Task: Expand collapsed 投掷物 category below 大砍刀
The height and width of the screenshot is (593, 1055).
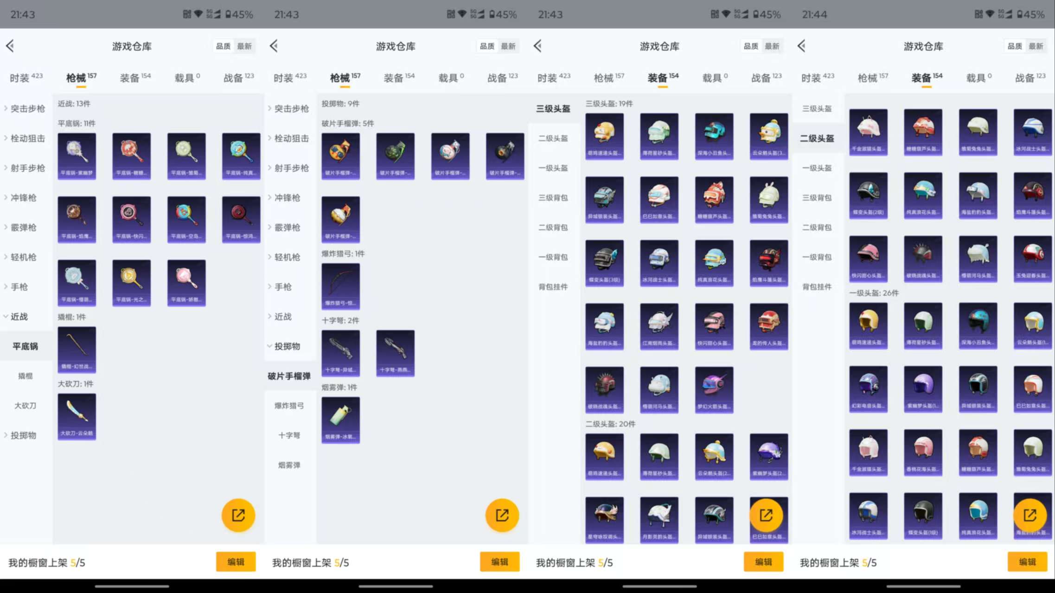Action: (23, 435)
